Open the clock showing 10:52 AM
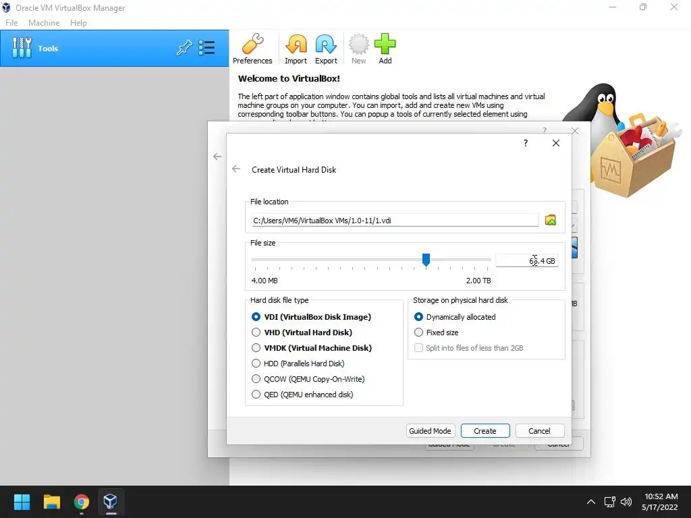The height and width of the screenshot is (518, 691). pos(660,502)
